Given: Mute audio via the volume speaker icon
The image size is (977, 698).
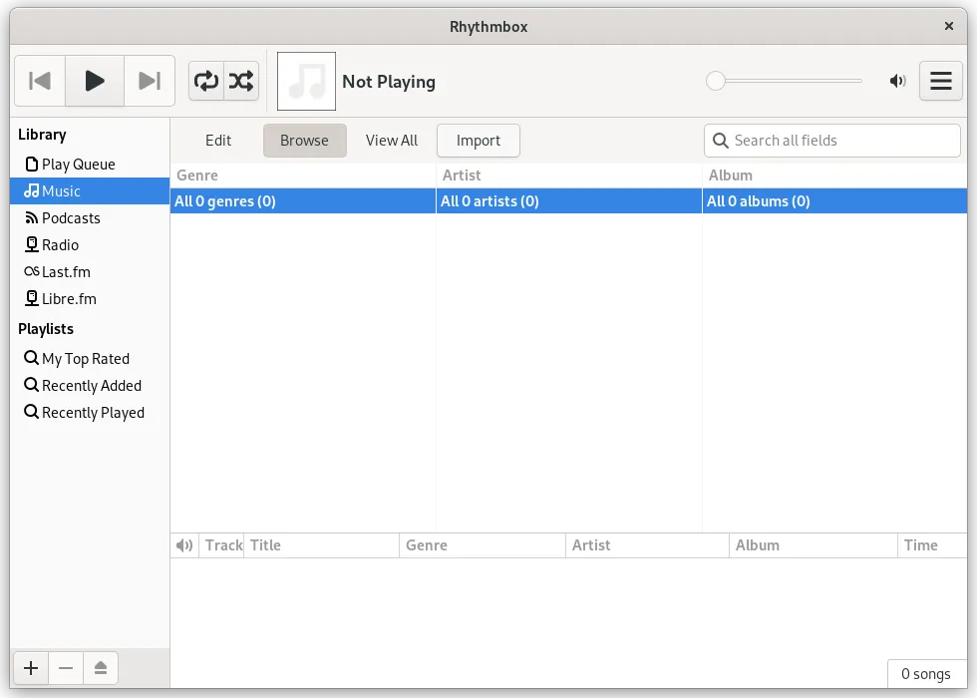Looking at the screenshot, I should pyautogui.click(x=897, y=81).
